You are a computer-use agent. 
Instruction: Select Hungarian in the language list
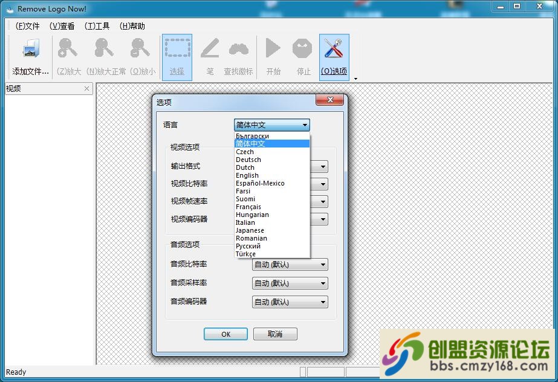(272, 215)
